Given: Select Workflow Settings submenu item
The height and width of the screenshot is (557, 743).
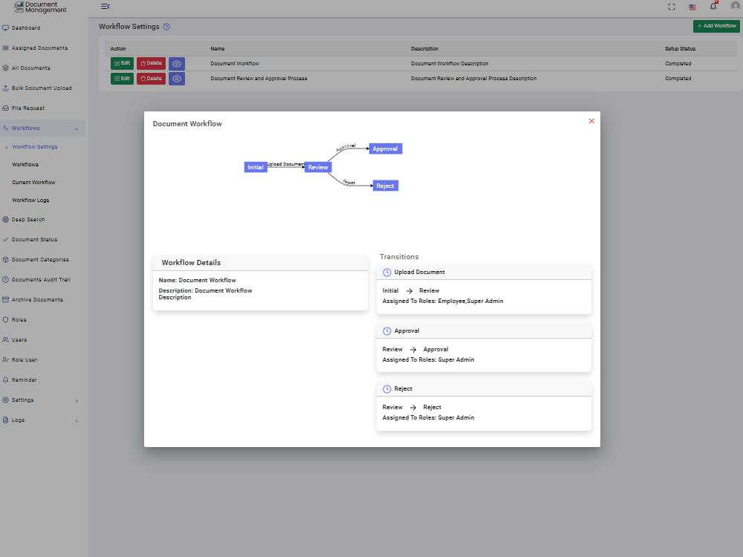Looking at the screenshot, I should 35,147.
